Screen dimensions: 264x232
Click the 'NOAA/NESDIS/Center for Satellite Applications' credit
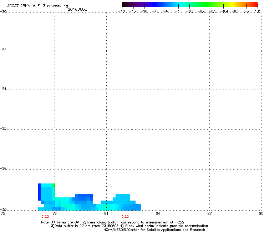(x=154, y=230)
